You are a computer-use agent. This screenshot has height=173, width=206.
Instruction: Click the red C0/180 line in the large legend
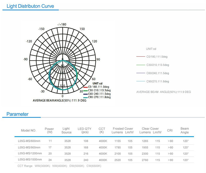[141, 57]
